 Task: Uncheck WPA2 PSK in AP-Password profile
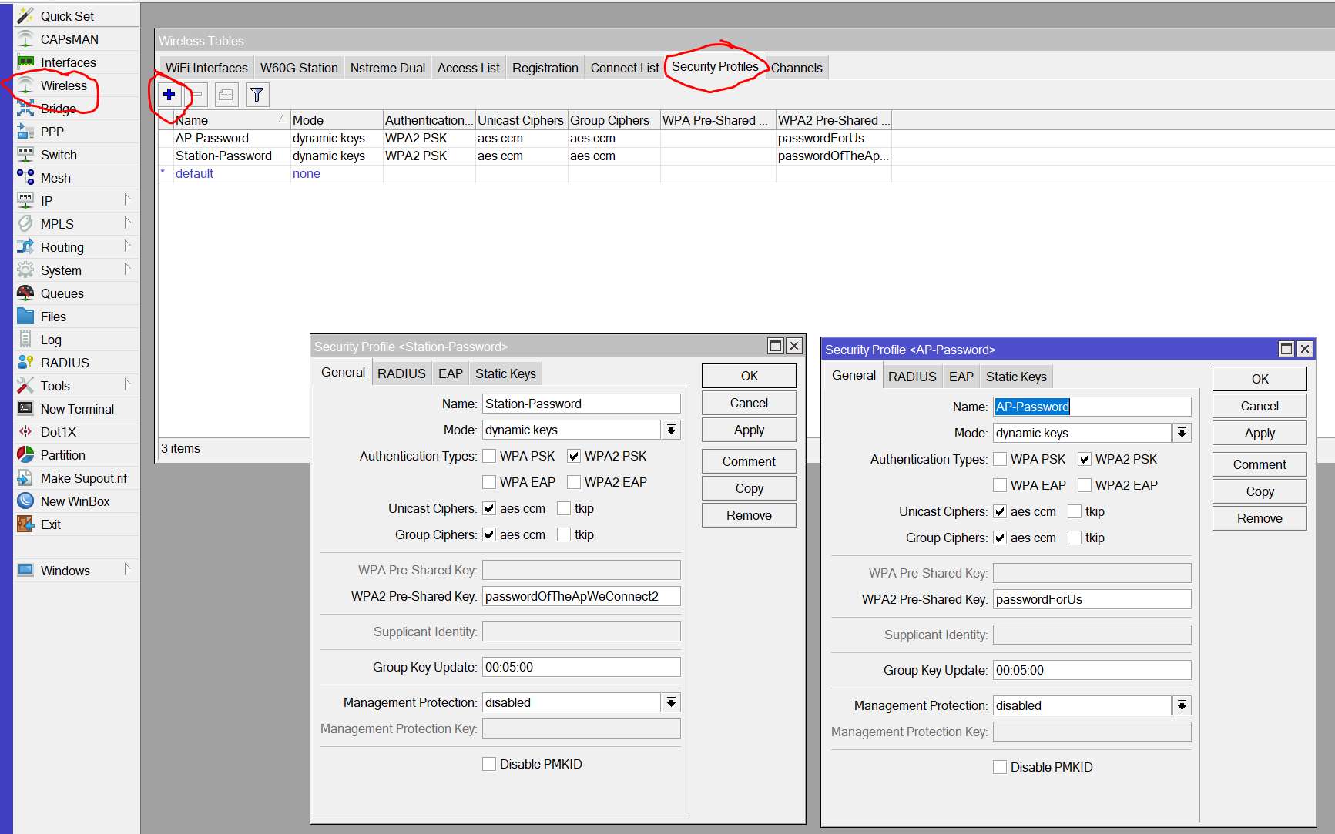1085,459
